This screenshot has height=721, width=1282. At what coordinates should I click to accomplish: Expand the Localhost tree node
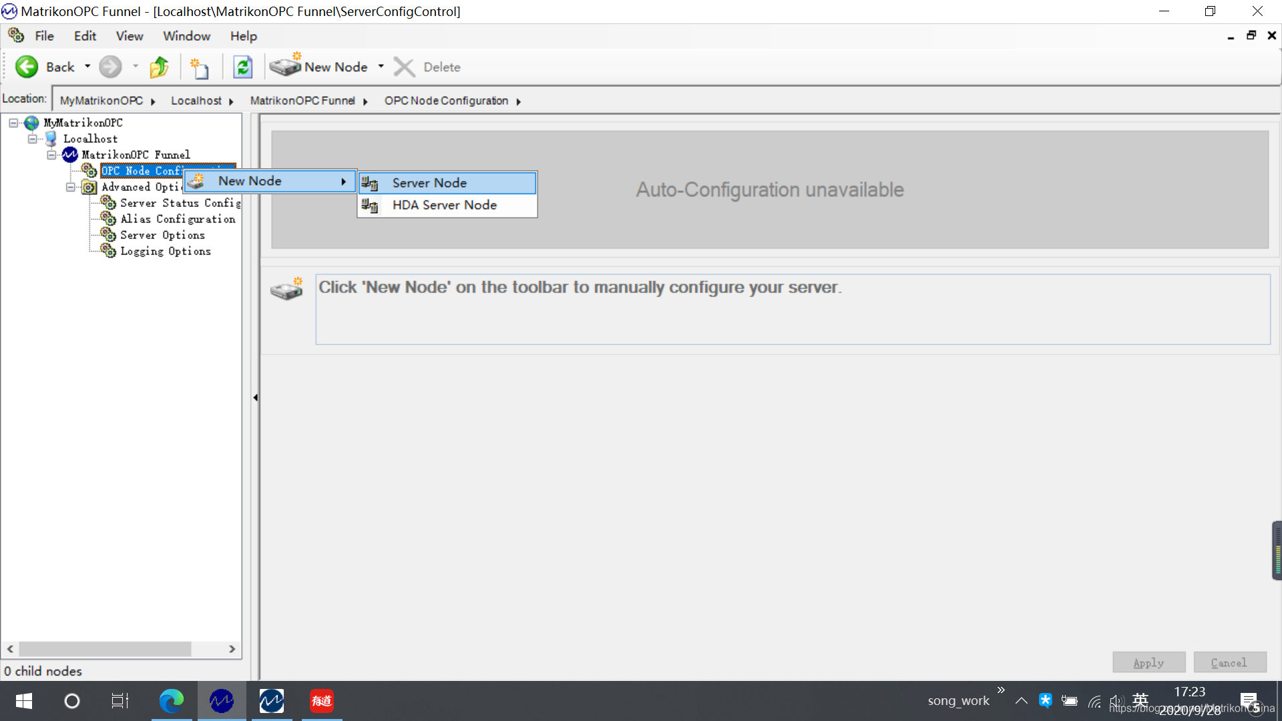point(31,139)
